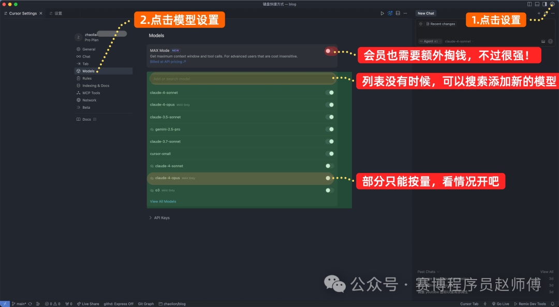Screen dimensions: 559x307
Task: Click the run (play) icon in editor toolbar
Action: 382,13
